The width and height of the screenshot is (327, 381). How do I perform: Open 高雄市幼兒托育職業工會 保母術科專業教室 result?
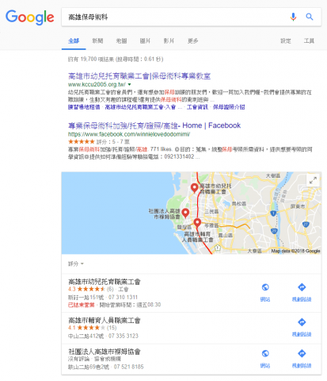point(139,76)
